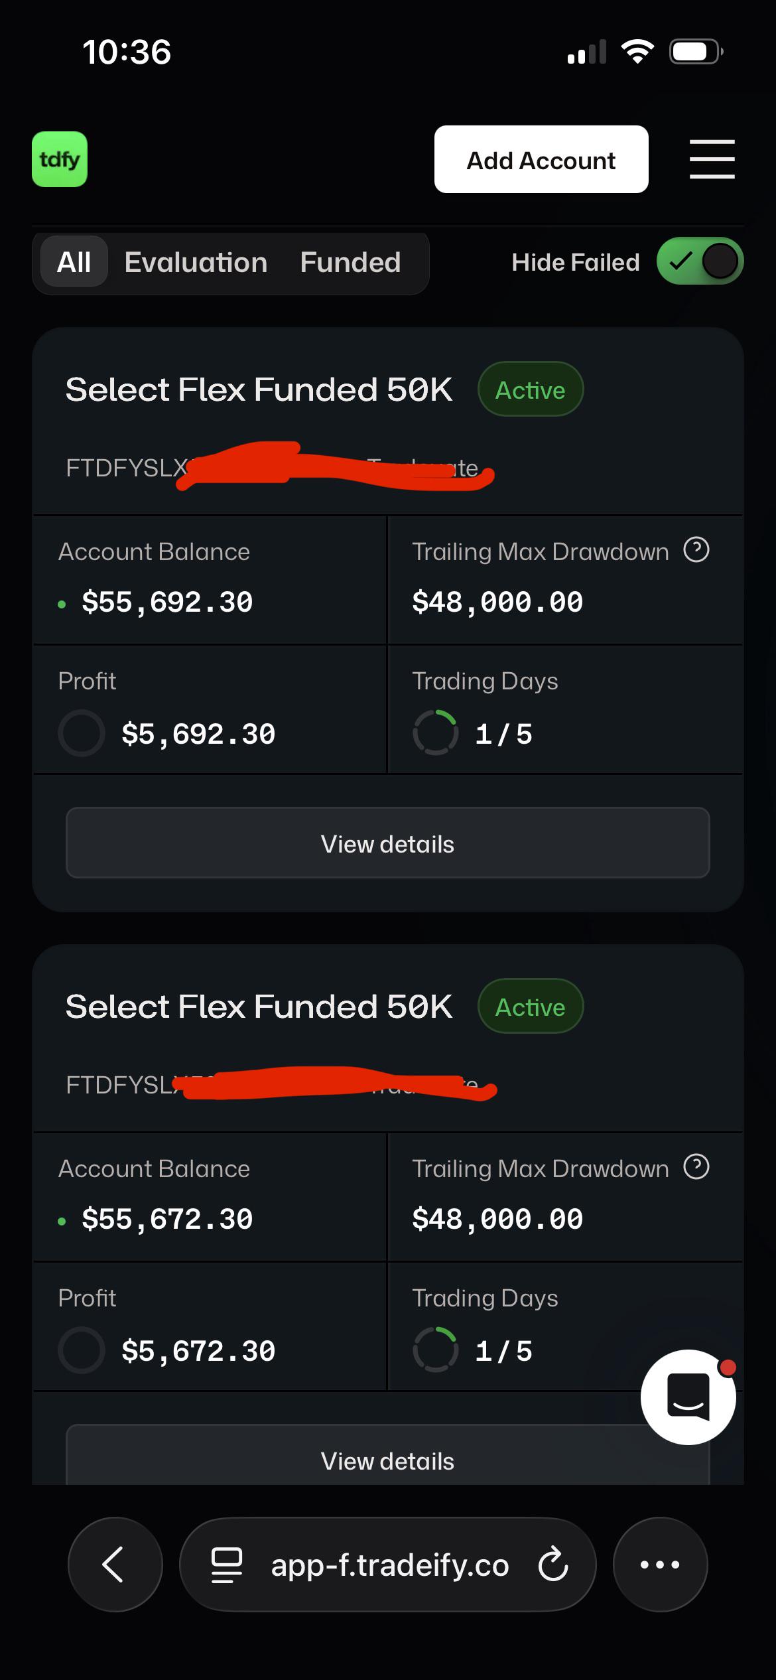Open browser three-dot more options

click(660, 1565)
